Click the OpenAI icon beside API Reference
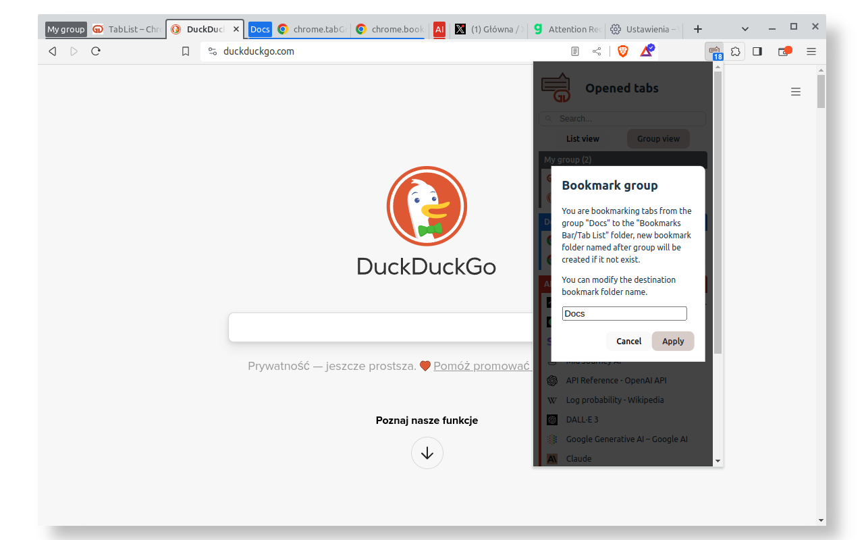Screen dimensions: 864x540 [552, 381]
